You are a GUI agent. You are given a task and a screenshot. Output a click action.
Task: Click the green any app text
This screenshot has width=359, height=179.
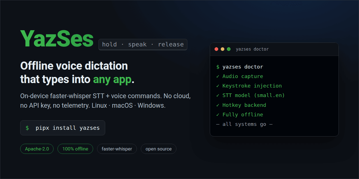(x=112, y=80)
